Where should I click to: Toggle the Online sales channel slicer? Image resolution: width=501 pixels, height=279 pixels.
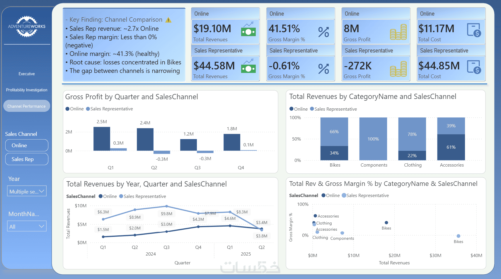27,145
